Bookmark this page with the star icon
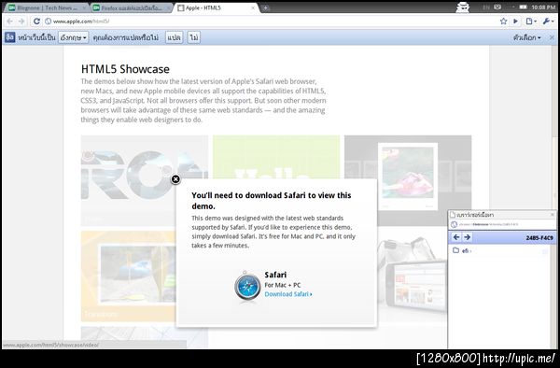 pyautogui.click(x=503, y=21)
